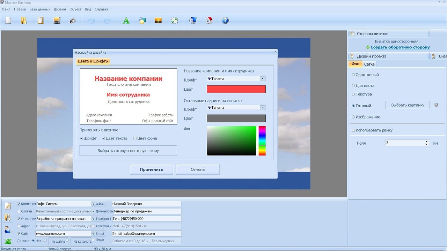Click the Поля margin spinner arrows

coord(426,143)
